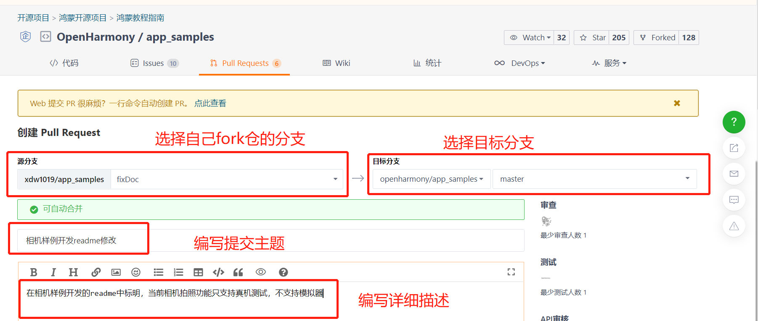View the 128 forks count

[689, 38]
